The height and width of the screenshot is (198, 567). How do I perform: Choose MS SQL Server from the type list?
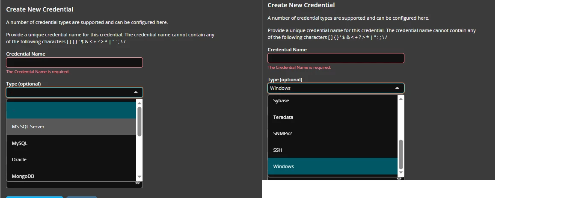[71, 127]
